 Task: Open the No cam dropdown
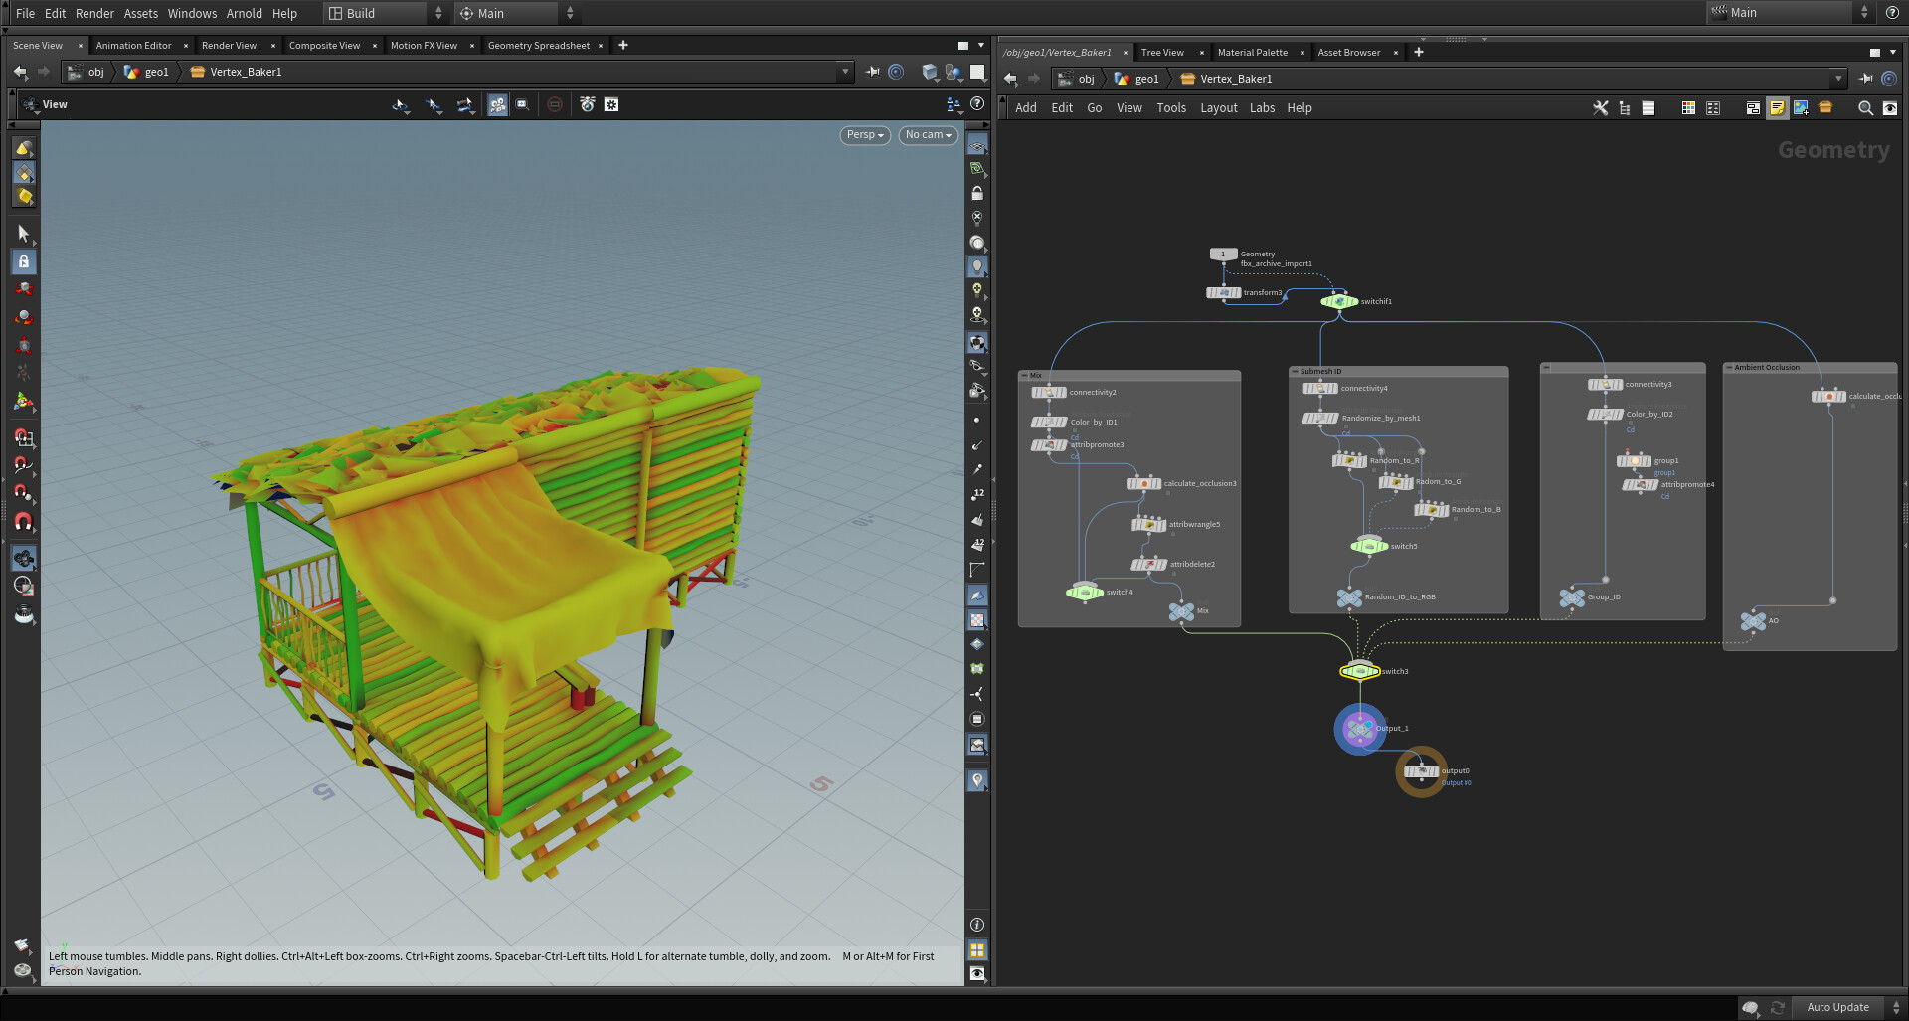click(927, 134)
